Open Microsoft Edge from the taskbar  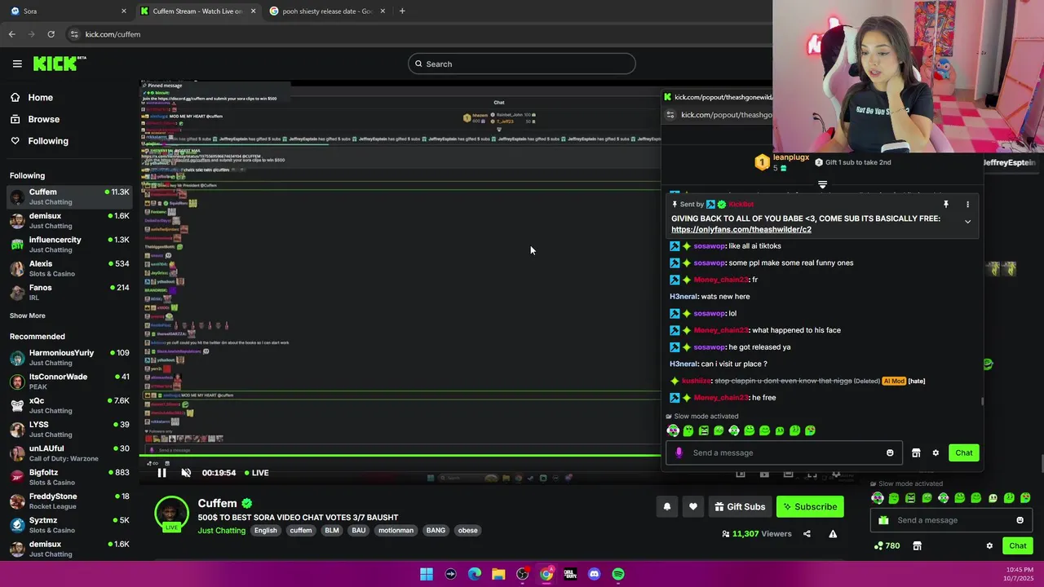coord(475,574)
